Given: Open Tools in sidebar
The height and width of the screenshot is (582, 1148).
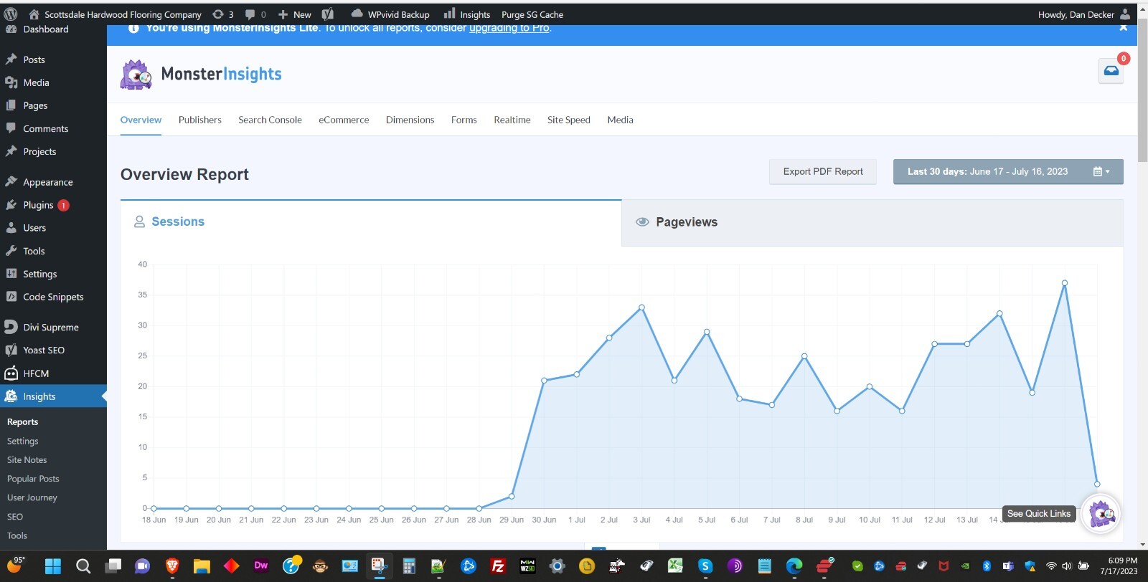Looking at the screenshot, I should [x=53, y=251].
